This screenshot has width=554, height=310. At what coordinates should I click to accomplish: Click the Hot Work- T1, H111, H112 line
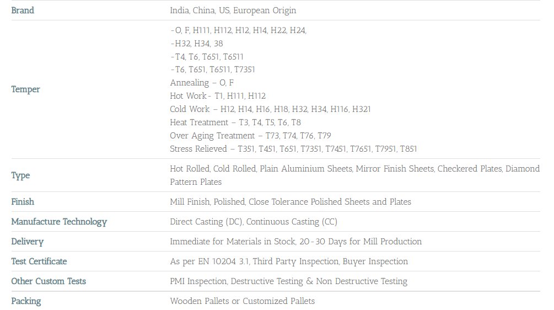pos(217,96)
